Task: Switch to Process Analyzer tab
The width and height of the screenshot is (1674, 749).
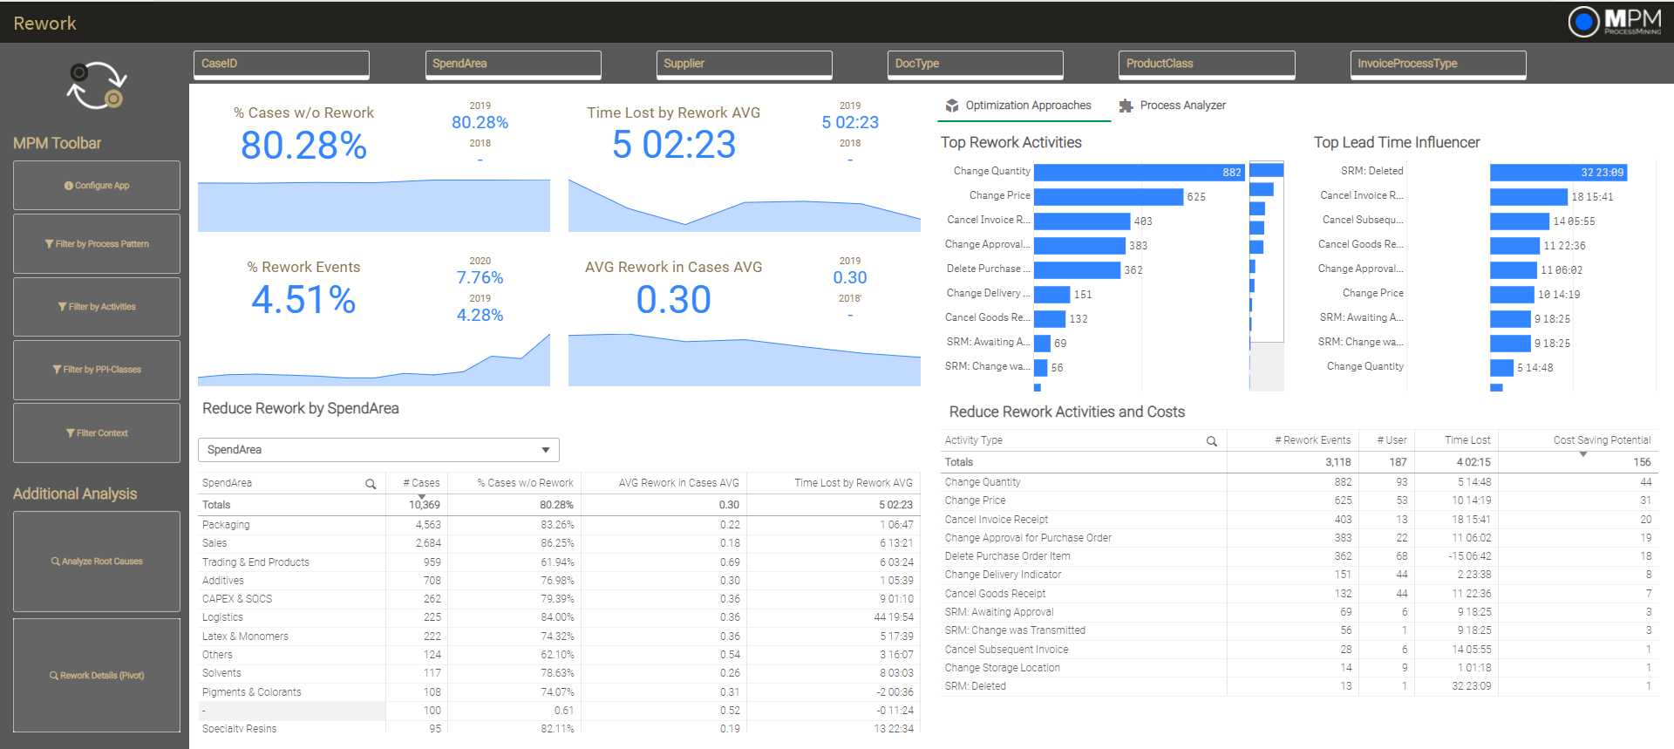Action: pyautogui.click(x=1173, y=106)
